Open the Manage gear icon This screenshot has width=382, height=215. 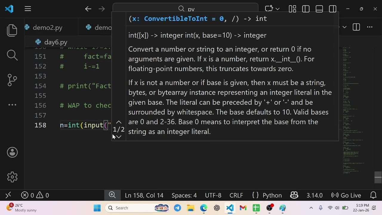tap(12, 177)
